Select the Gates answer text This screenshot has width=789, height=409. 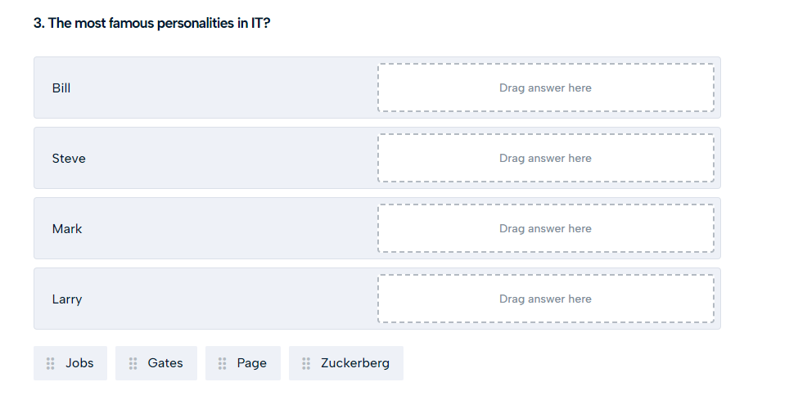tap(165, 363)
